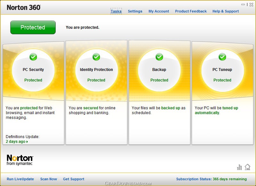This screenshot has height=186, width=256.
Task: Open Product Feedback
Action: point(191,11)
